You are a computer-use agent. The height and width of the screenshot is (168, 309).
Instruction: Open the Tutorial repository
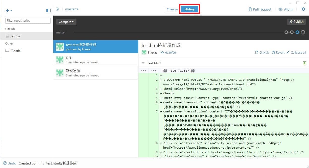[16, 51]
